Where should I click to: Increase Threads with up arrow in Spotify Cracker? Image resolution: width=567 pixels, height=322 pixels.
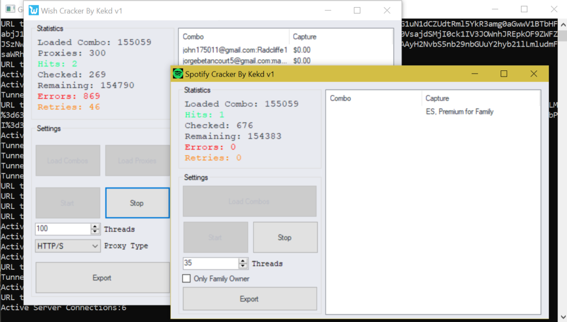coord(243,260)
